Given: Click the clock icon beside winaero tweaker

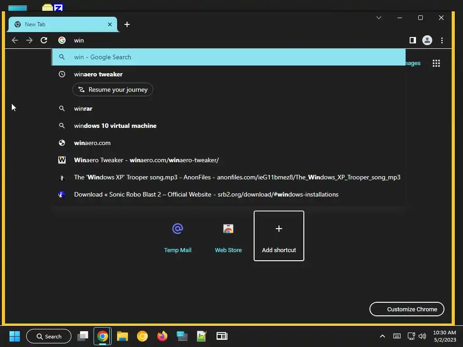Looking at the screenshot, I should (x=61, y=74).
